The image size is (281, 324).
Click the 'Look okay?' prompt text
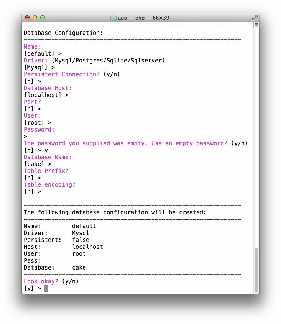pyautogui.click(x=41, y=281)
